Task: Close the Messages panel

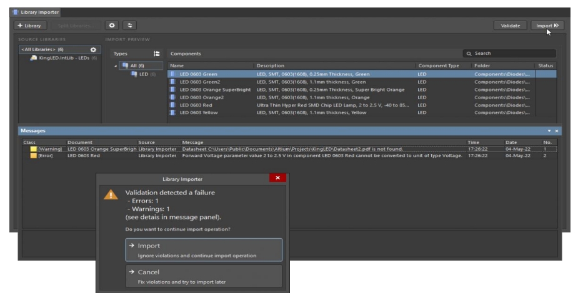Action: point(557,131)
